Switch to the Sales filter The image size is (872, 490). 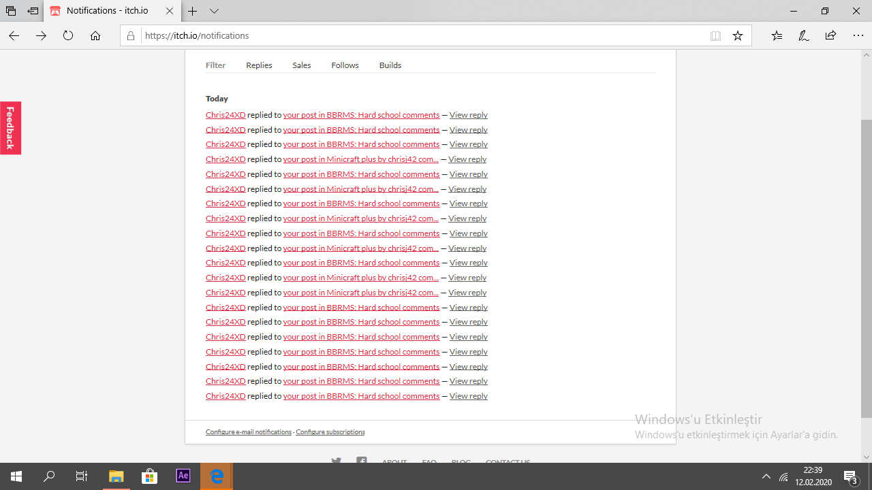302,65
